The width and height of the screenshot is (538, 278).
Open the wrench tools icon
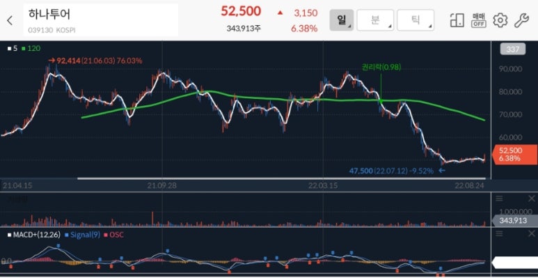click(521, 21)
